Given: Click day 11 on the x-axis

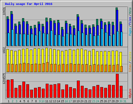Looking at the screenshot, I should (x=47, y=101).
